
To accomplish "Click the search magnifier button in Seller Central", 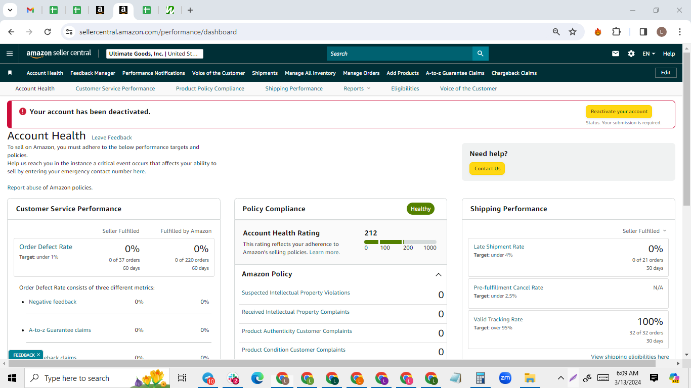I will coord(481,54).
